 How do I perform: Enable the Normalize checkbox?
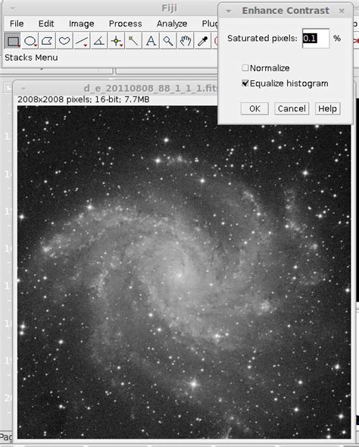(x=245, y=68)
